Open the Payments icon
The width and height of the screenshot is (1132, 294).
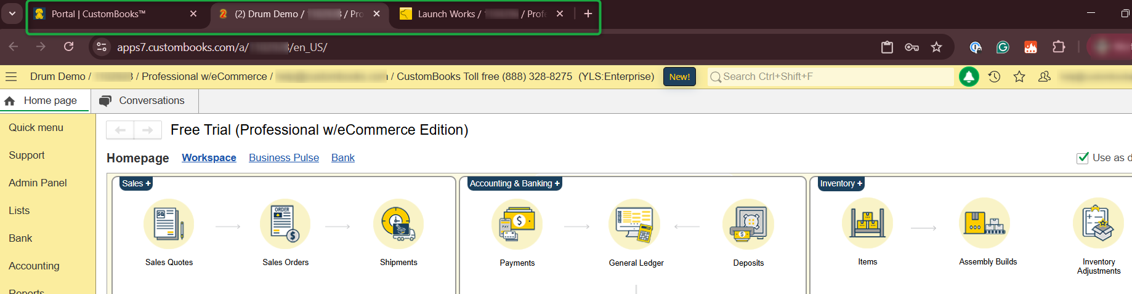pos(517,224)
